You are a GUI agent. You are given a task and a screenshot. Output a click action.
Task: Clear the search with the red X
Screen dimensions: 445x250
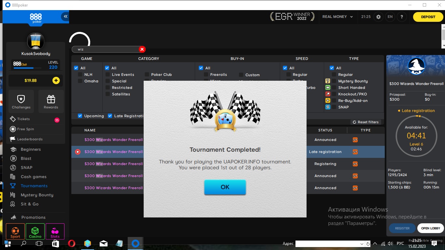[x=142, y=49]
